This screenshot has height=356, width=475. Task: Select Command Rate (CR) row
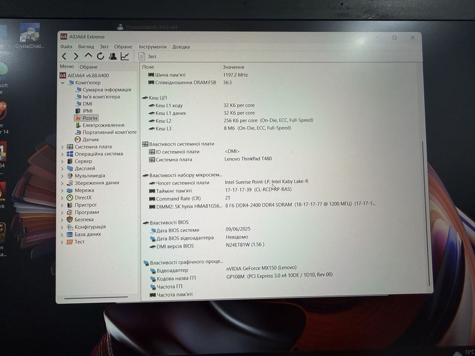point(189,198)
